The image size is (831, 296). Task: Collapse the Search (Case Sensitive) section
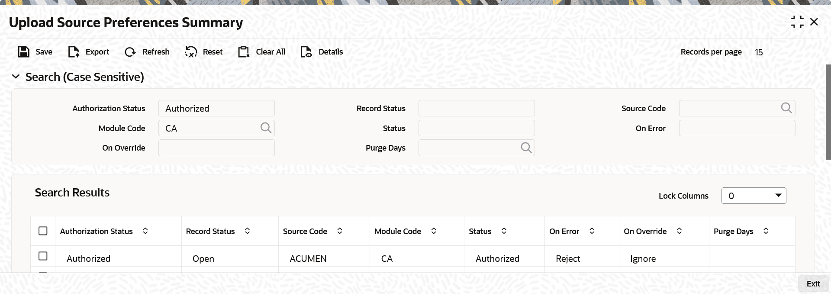pos(16,77)
